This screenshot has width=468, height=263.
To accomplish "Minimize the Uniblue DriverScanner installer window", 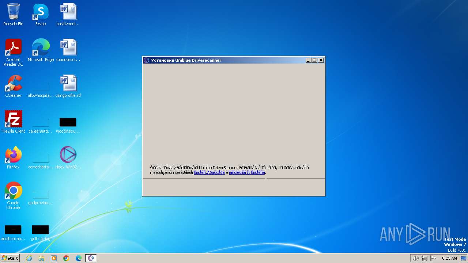I will (x=308, y=60).
